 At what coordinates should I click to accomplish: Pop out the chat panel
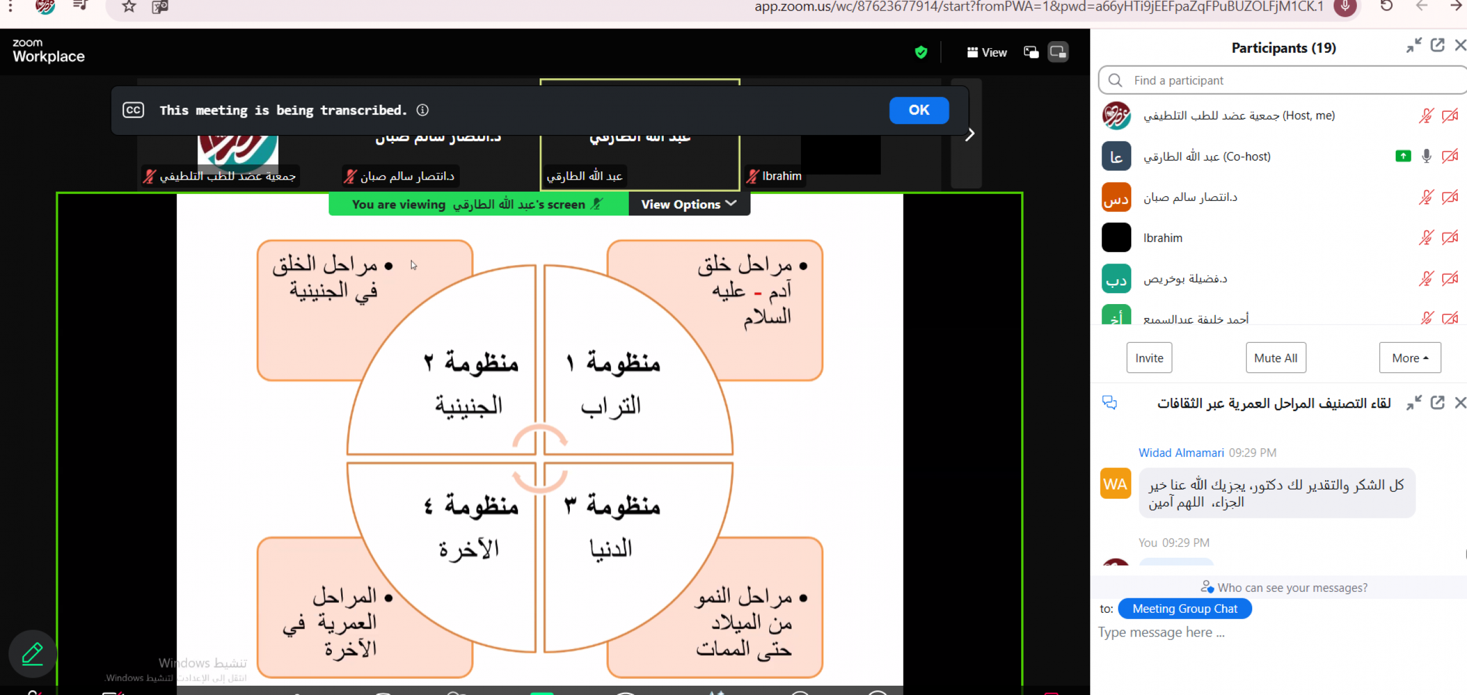click(1437, 403)
